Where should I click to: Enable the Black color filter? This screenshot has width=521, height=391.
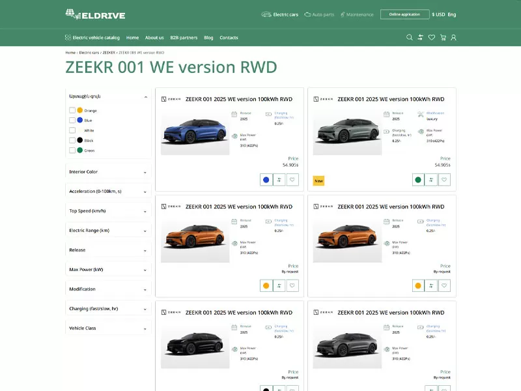click(x=72, y=140)
